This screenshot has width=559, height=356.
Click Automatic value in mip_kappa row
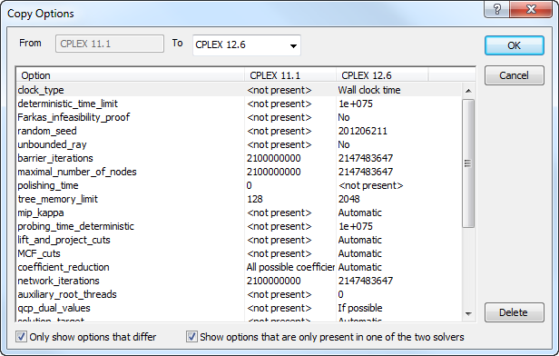(x=359, y=213)
